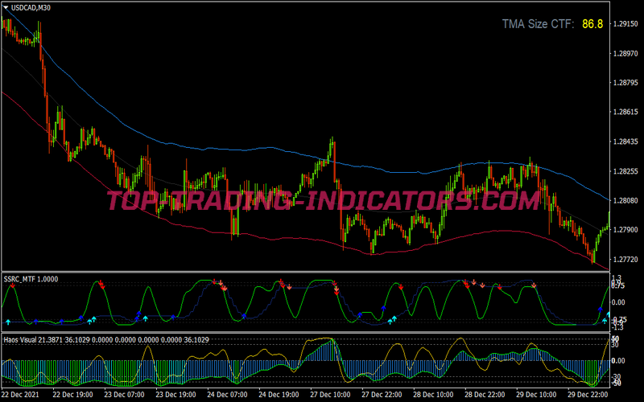Click the USDCAD,M30 chart title
This screenshot has width=644, height=402.
pyautogui.click(x=31, y=7)
